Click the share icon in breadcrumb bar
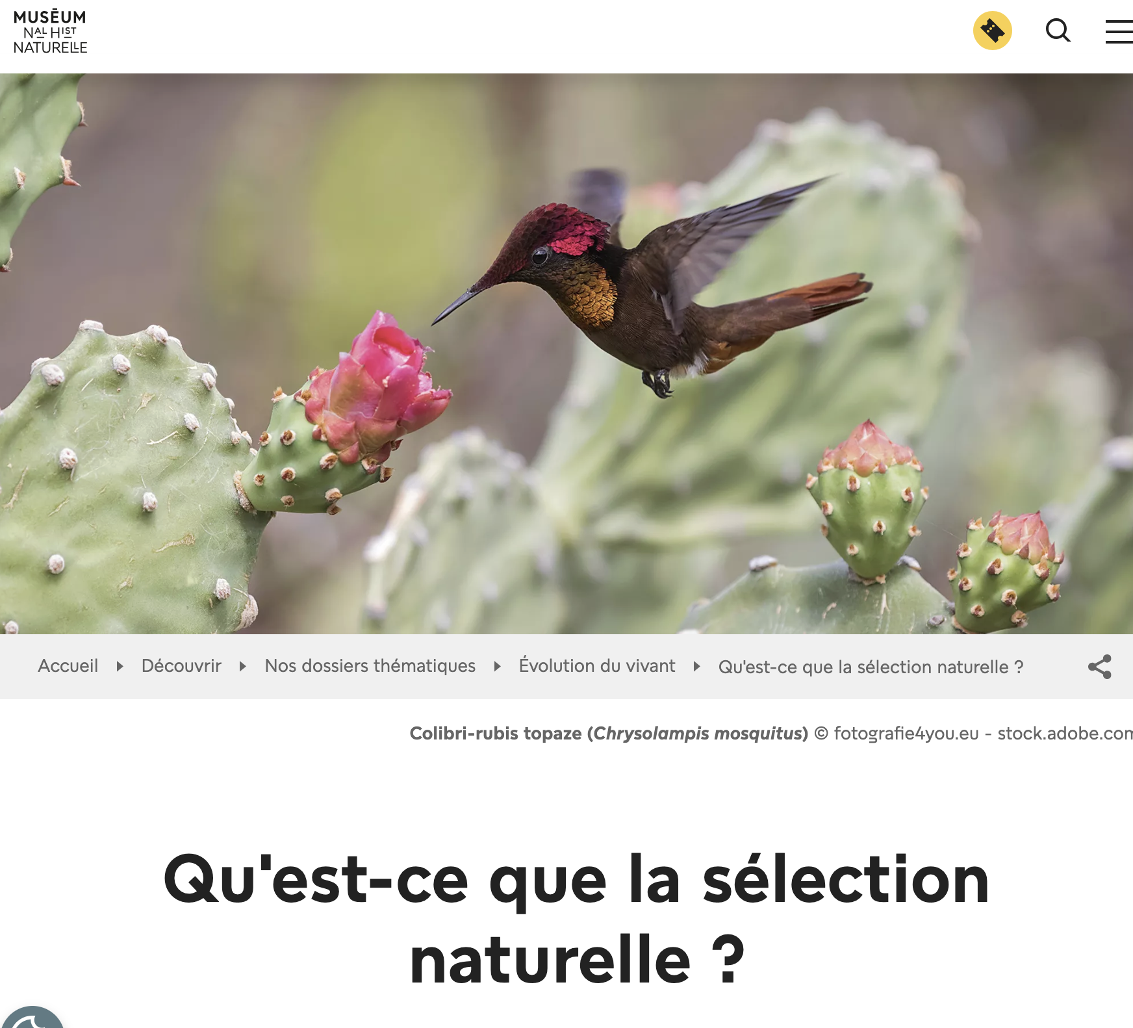 [x=1099, y=667]
